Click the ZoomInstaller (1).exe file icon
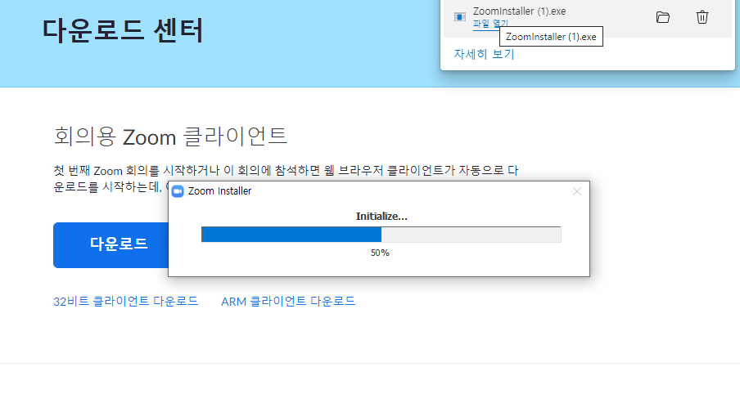The height and width of the screenshot is (394, 740). coord(460,17)
